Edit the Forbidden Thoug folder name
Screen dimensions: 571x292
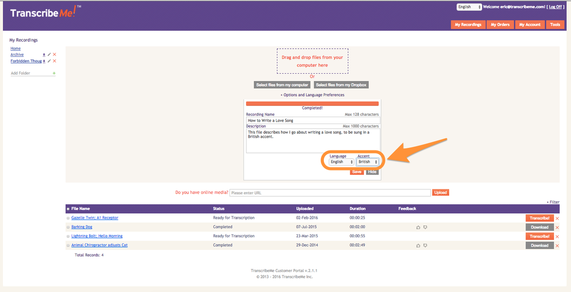(49, 61)
